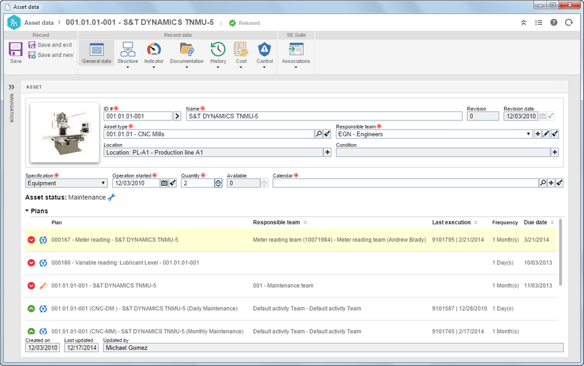
Task: Expand dropdown arrow under Control
Action: pos(265,67)
